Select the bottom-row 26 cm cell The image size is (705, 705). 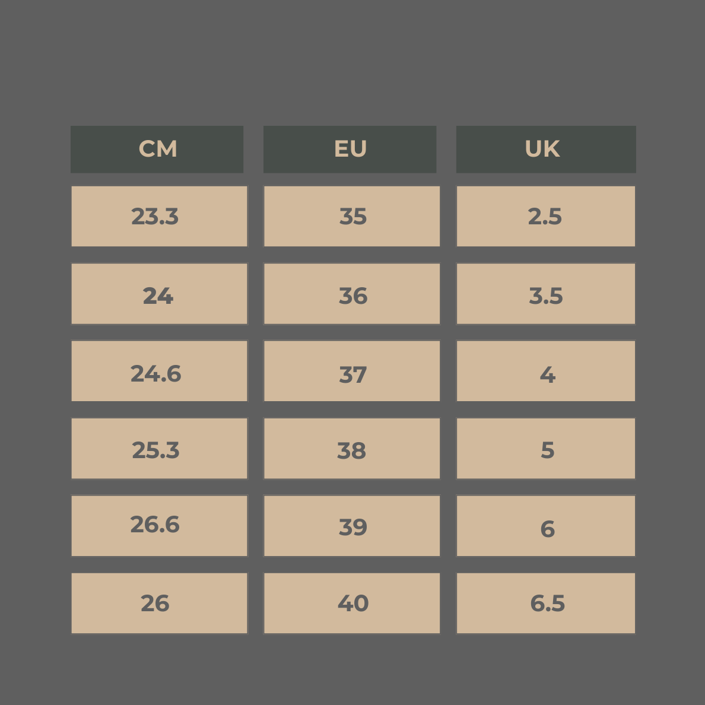(159, 603)
